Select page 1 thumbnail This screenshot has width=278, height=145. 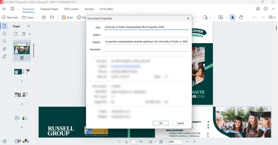coord(22,48)
